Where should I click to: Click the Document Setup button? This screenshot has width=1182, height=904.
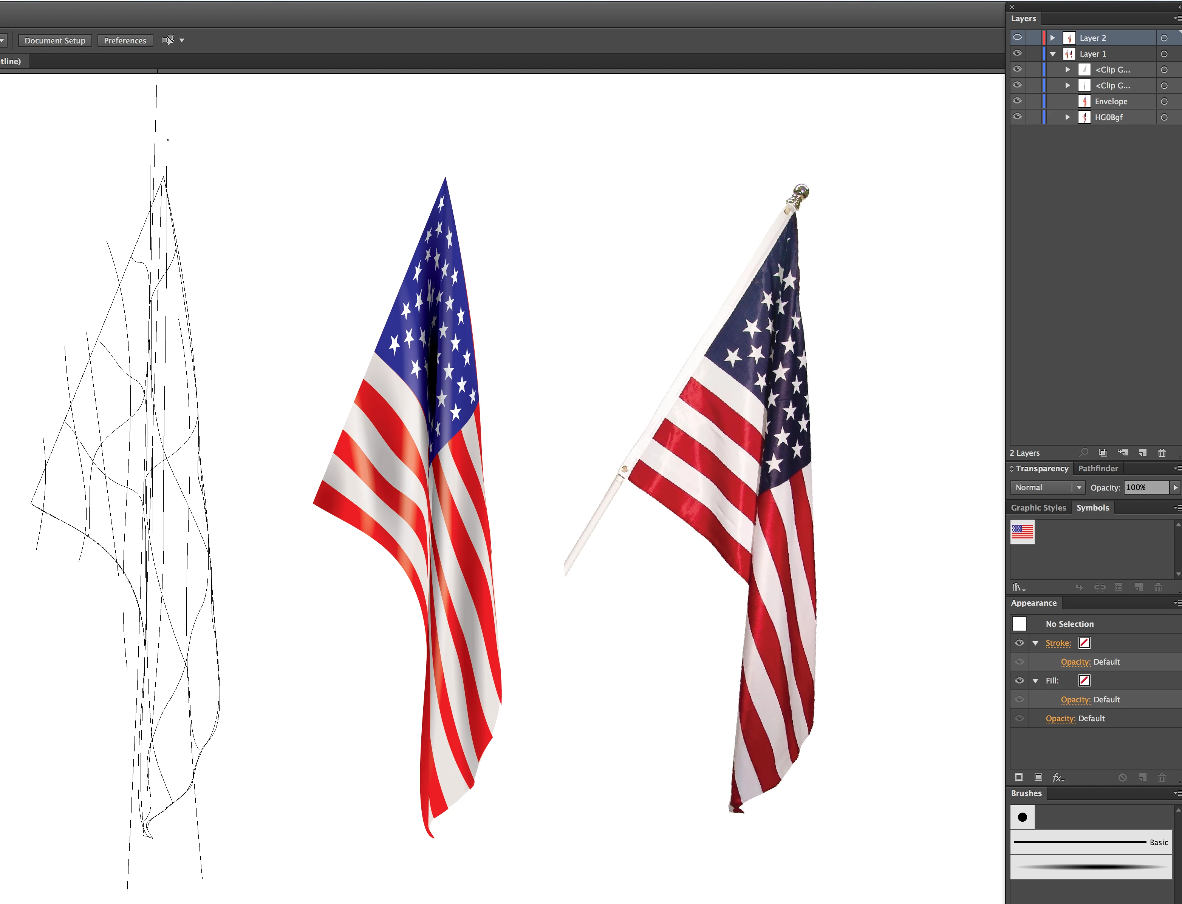(x=55, y=40)
